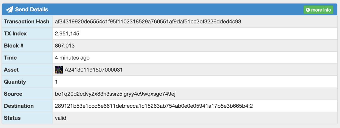The height and width of the screenshot is (128, 340).
Task: Click the destination address value
Action: (x=154, y=106)
